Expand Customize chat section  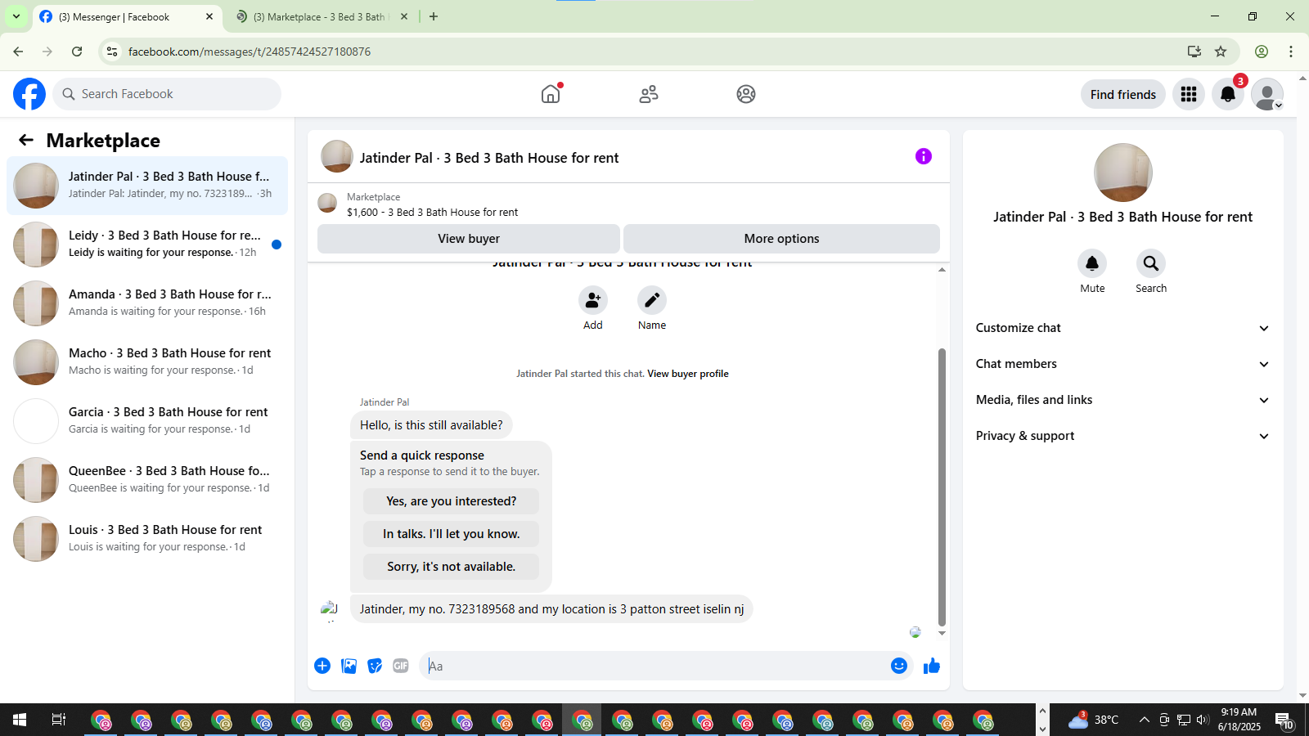pos(1122,328)
